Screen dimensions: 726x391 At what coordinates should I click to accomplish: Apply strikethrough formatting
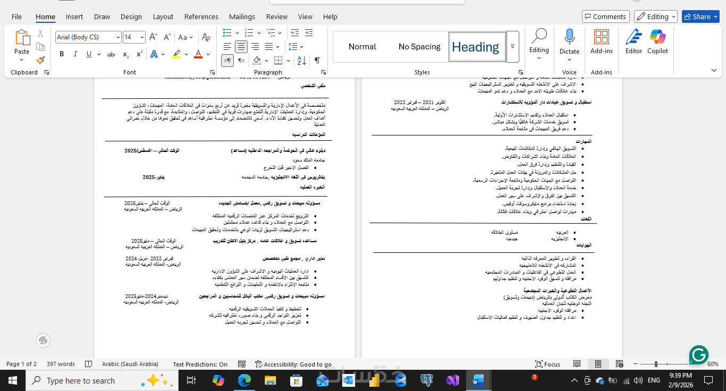(x=111, y=54)
